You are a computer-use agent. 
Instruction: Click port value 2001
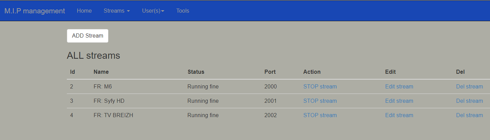click(x=270, y=101)
